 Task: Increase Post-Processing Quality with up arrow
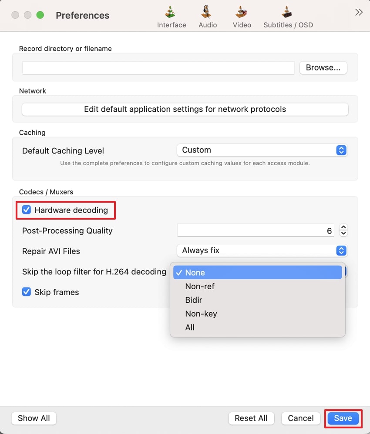343,227
